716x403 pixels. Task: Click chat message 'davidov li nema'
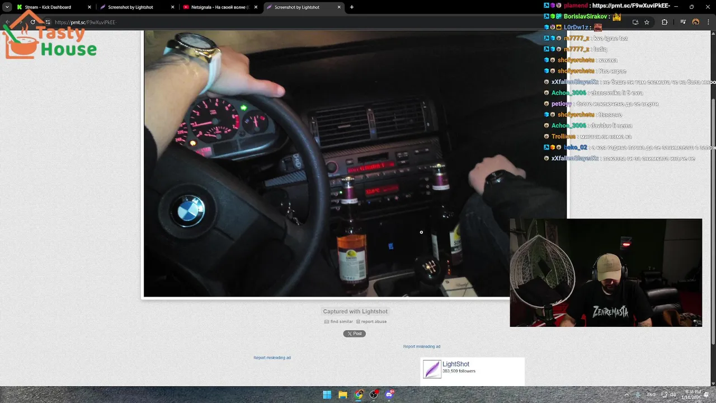(613, 126)
